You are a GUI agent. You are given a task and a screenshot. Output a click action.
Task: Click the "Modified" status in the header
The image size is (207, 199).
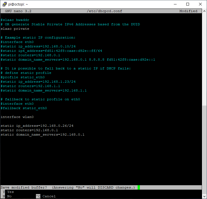point(188,11)
